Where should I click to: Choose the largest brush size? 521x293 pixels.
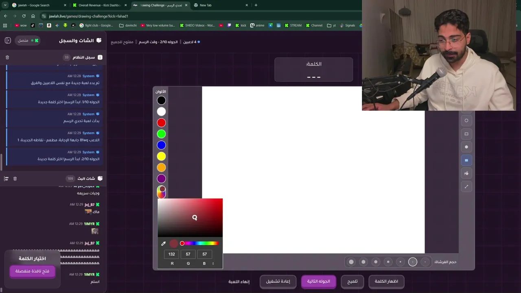pyautogui.click(x=351, y=262)
